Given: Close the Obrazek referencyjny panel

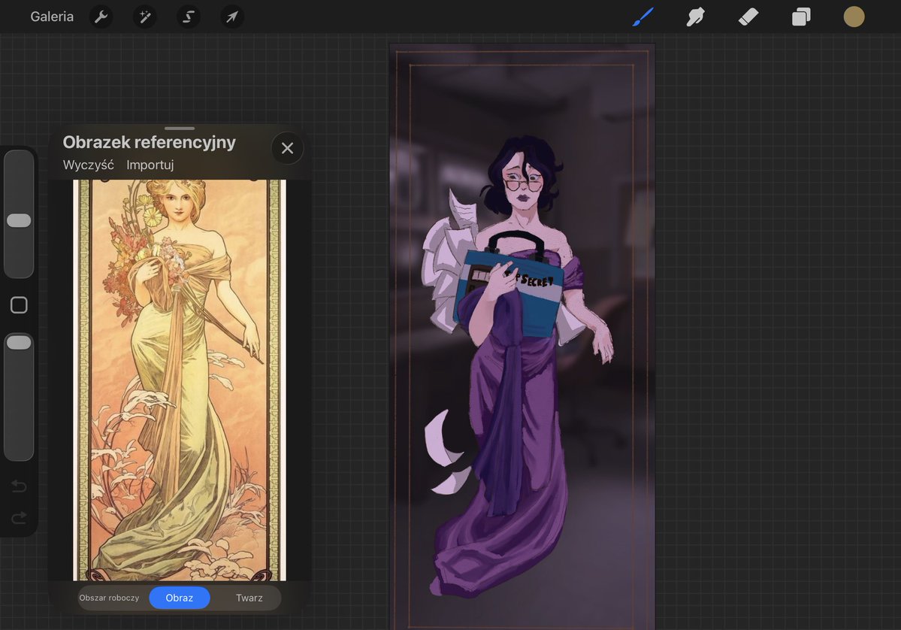Looking at the screenshot, I should click(x=287, y=148).
